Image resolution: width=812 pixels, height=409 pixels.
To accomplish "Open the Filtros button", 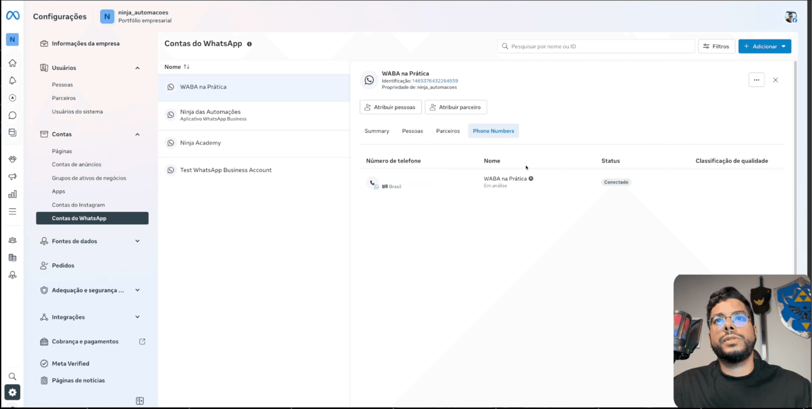I will point(716,46).
